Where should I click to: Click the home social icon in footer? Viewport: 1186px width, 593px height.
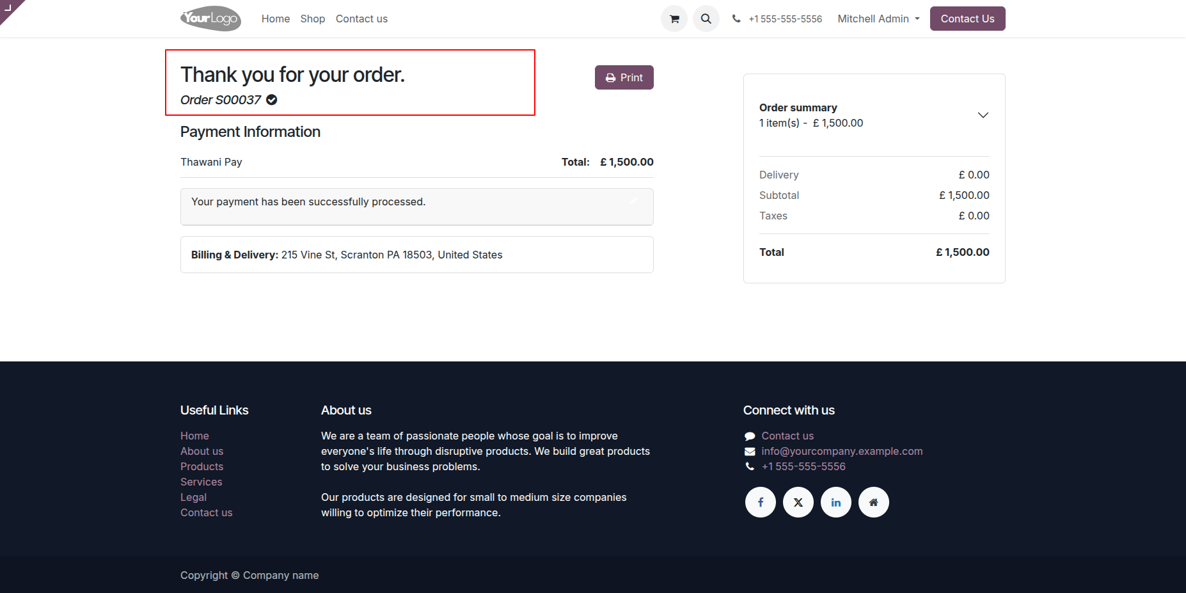874,502
